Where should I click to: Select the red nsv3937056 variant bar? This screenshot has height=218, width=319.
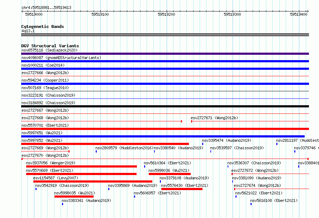(81, 166)
